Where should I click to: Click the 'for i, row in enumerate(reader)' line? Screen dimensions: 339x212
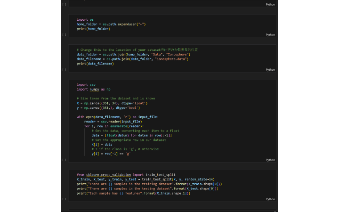(x=114, y=126)
